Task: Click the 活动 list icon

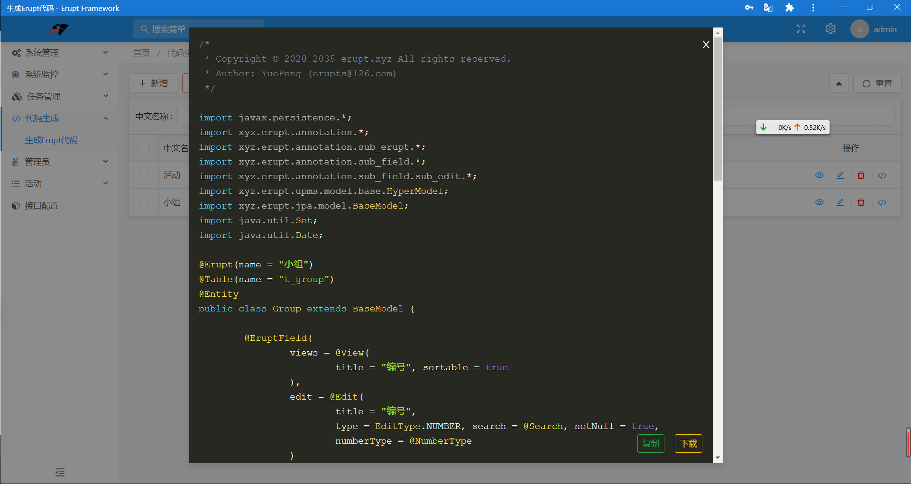Action: [16, 183]
